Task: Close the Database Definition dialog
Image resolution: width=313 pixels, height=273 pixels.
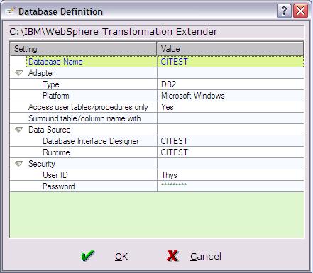Action: point(300,11)
